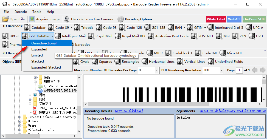Click Reset to defaults link
The width and height of the screenshot is (267, 139).
coord(214,111)
